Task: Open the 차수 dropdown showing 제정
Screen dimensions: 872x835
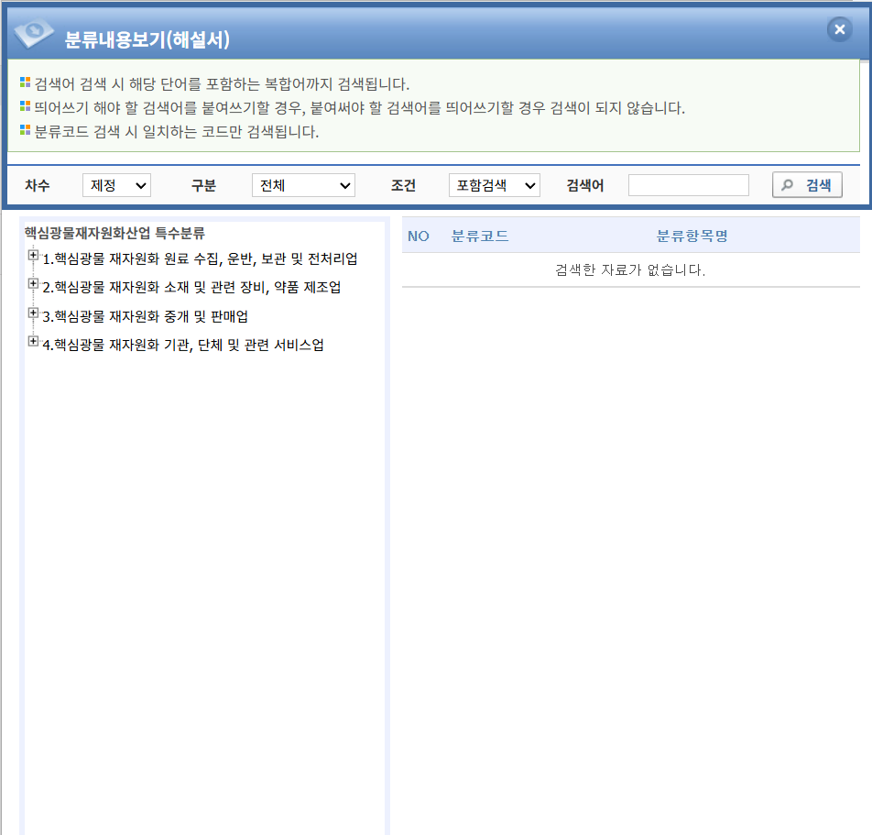Action: (x=116, y=185)
